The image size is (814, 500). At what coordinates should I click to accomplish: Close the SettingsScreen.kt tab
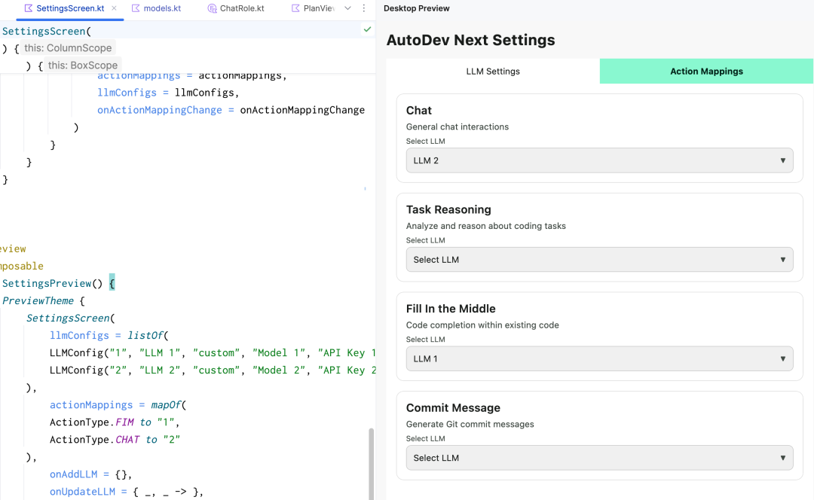pyautogui.click(x=115, y=8)
